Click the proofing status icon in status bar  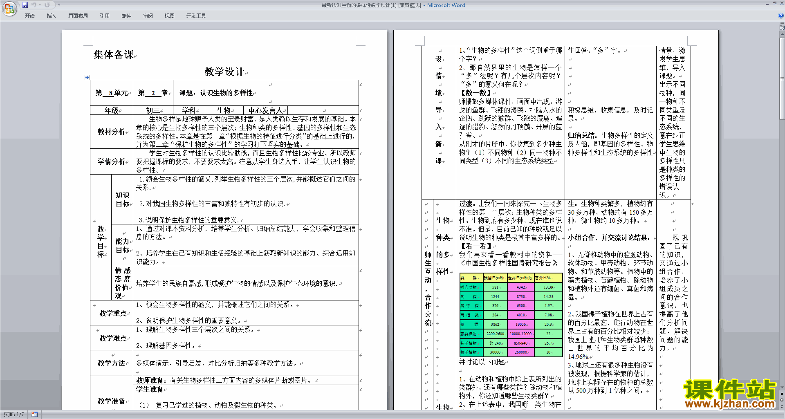[x=34, y=415]
